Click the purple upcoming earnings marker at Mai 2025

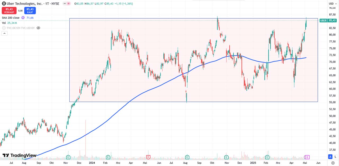pyautogui.click(x=307, y=157)
